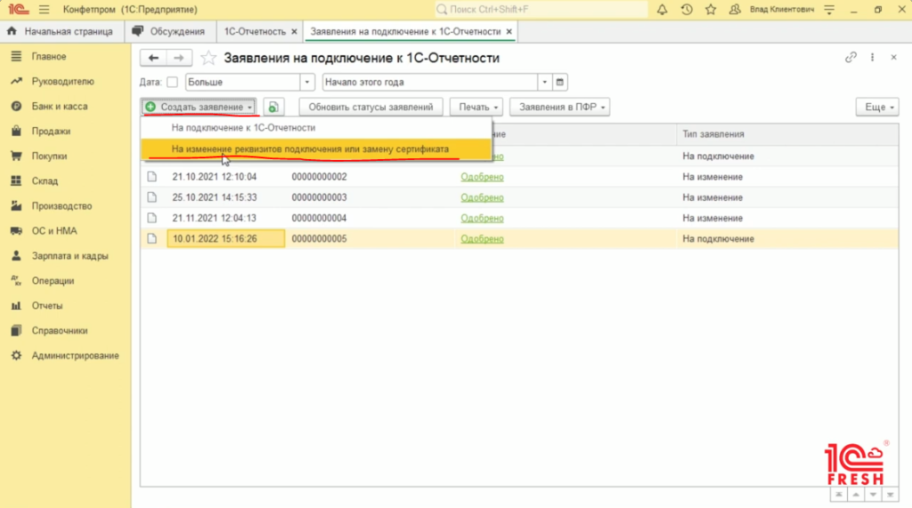Click the Начало этого года field
Screen dimensions: 912x508
430,82
